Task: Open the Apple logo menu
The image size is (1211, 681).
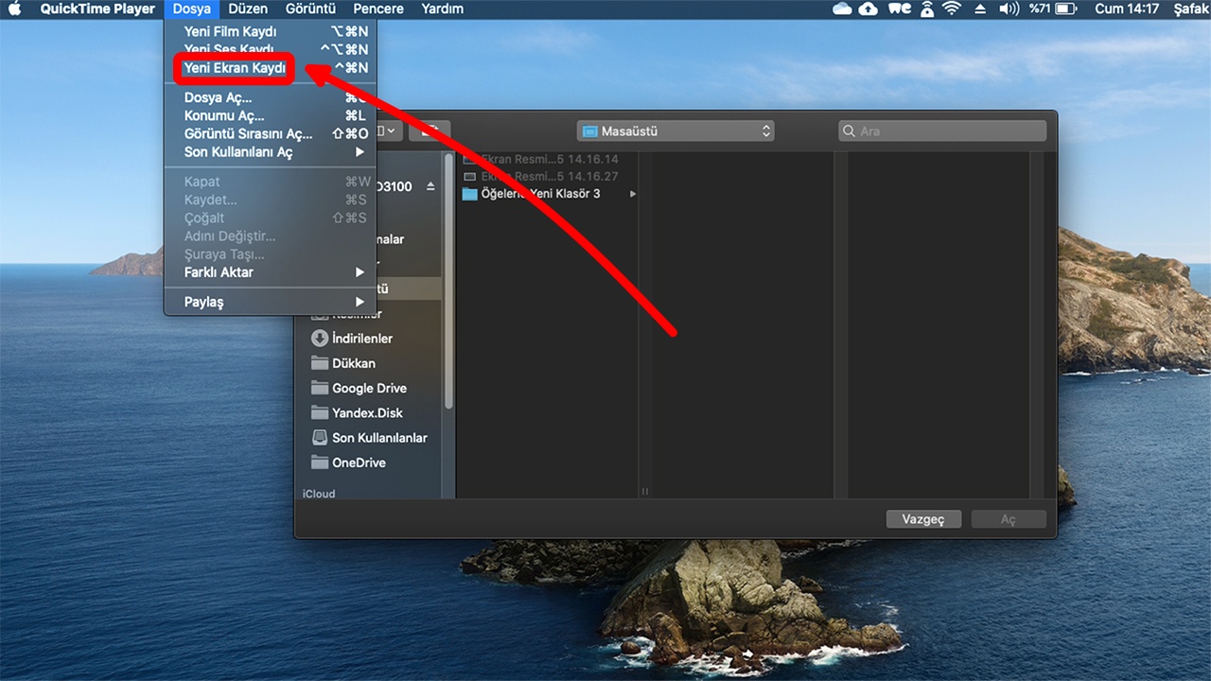Action: (x=15, y=9)
